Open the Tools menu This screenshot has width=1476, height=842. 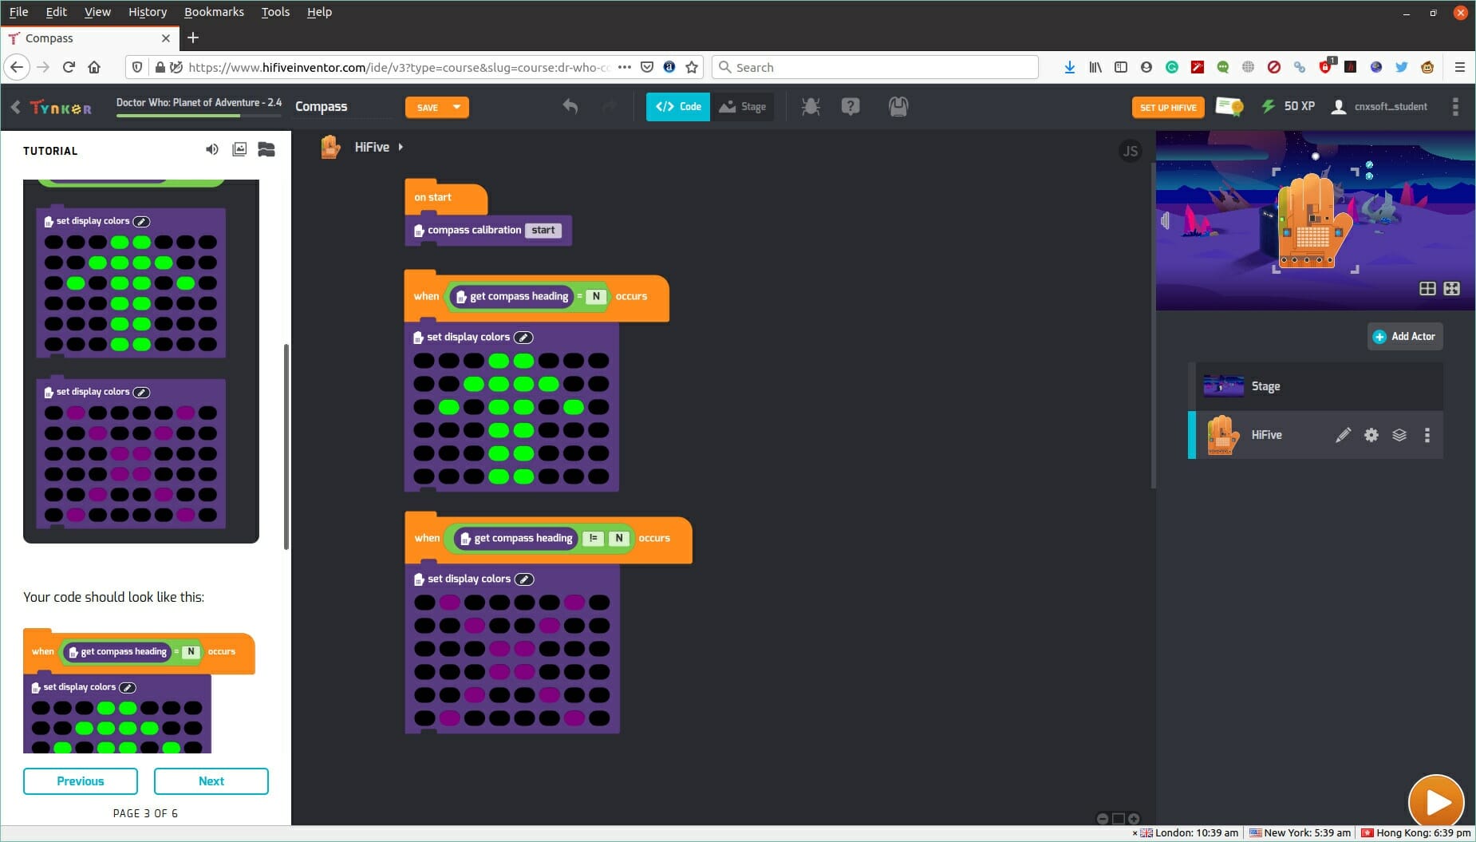(275, 12)
